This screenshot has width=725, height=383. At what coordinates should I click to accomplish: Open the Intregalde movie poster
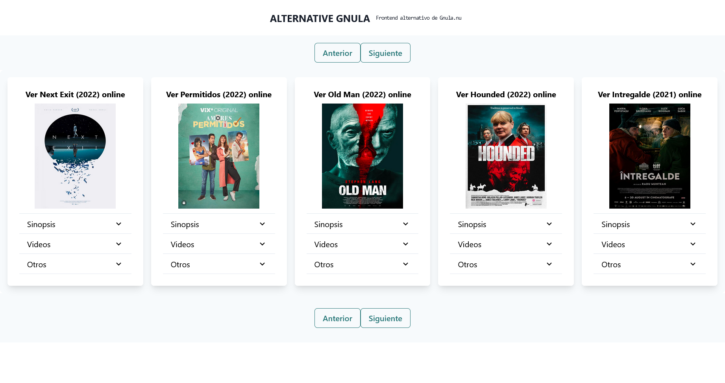coord(650,156)
